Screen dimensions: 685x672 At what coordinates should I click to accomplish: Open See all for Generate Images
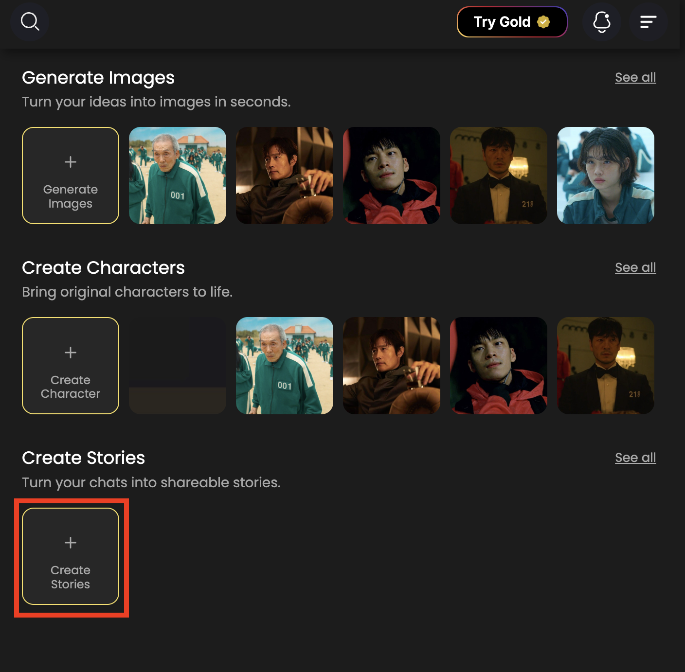pyautogui.click(x=635, y=77)
